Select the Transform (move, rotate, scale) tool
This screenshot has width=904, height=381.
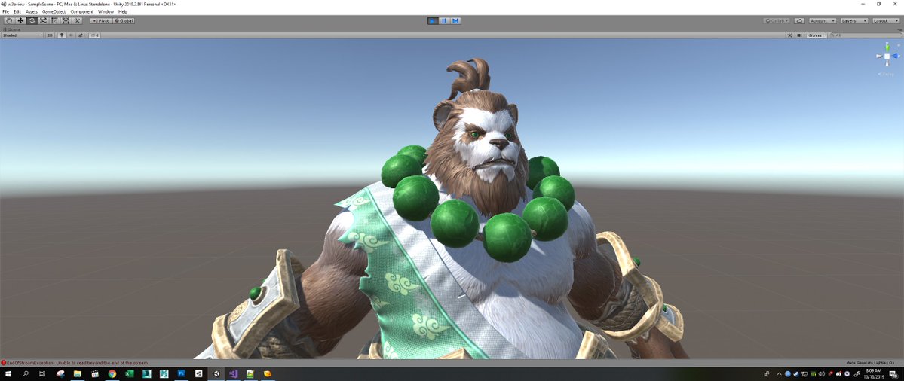[x=65, y=21]
